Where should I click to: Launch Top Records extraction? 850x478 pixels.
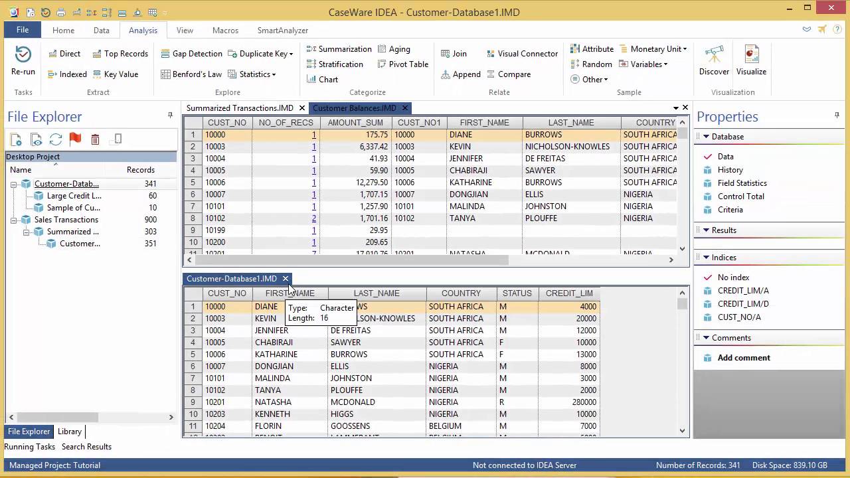pos(120,54)
